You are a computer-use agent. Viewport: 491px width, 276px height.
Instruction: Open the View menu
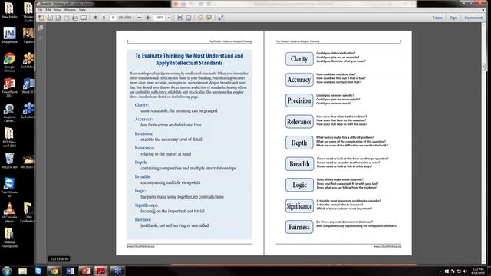(x=58, y=10)
